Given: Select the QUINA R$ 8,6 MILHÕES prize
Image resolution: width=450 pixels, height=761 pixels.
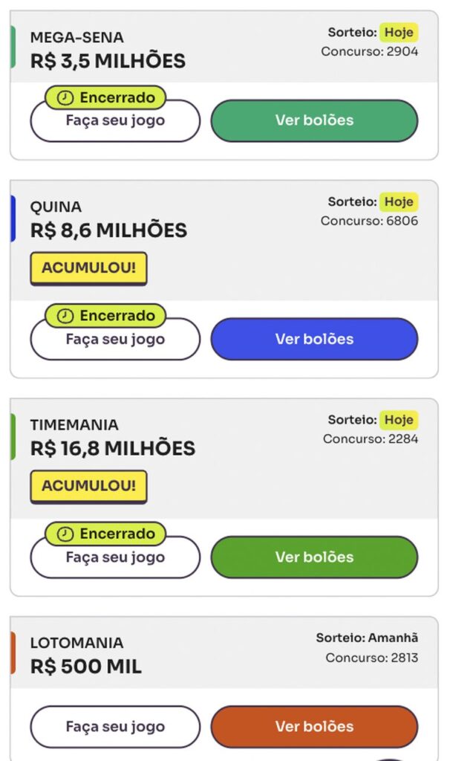Looking at the screenshot, I should click(108, 230).
